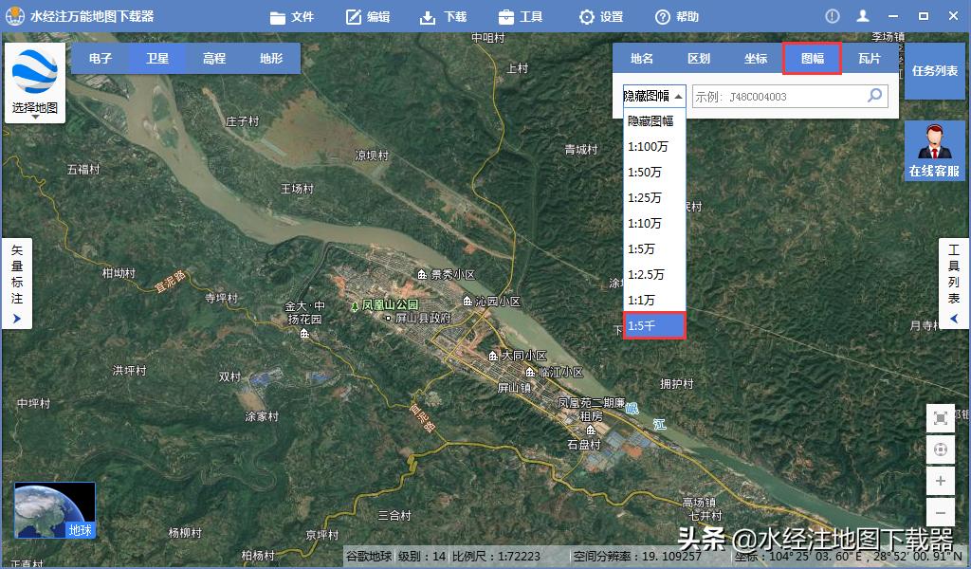Expand the 矢量标注 side panel arrow
The width and height of the screenshot is (971, 569).
(17, 320)
